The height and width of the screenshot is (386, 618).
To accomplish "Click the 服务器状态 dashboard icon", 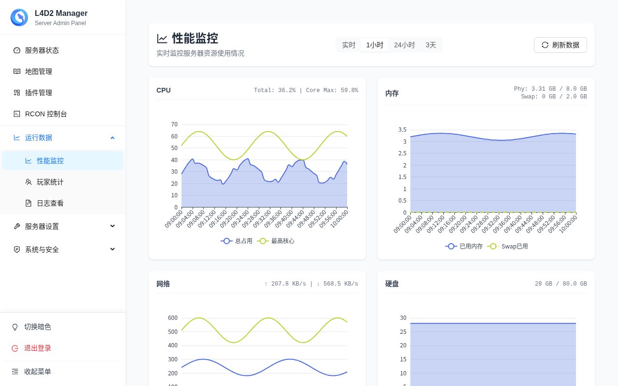I will point(17,50).
